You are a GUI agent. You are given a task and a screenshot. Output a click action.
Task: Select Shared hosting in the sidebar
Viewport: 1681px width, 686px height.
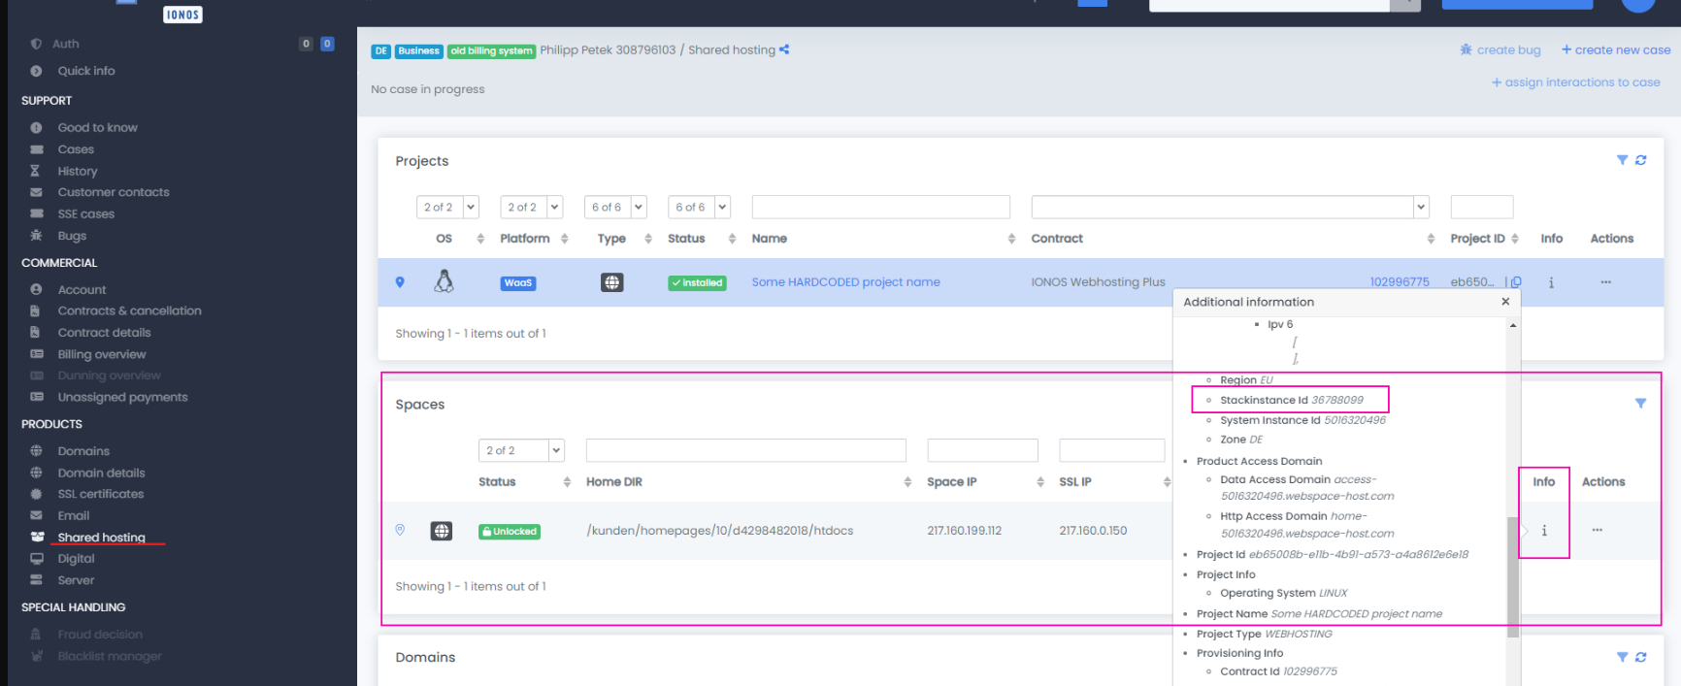101,538
